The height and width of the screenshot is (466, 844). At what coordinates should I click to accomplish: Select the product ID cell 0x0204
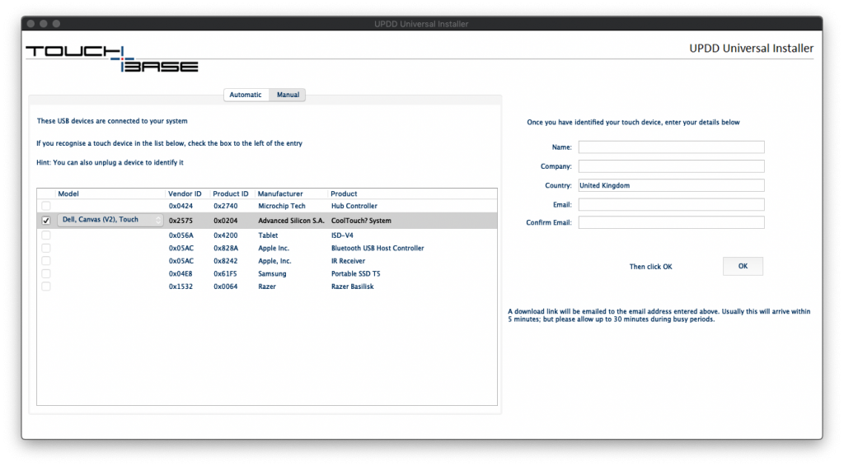click(226, 221)
